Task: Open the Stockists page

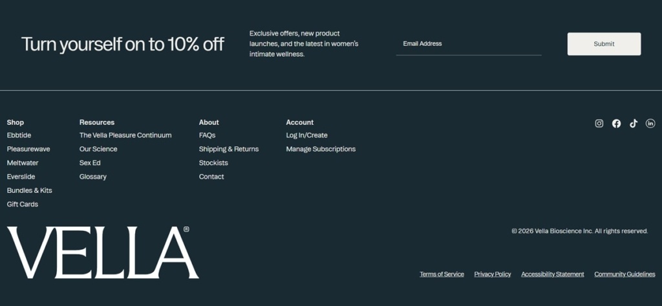Action: coord(213,163)
